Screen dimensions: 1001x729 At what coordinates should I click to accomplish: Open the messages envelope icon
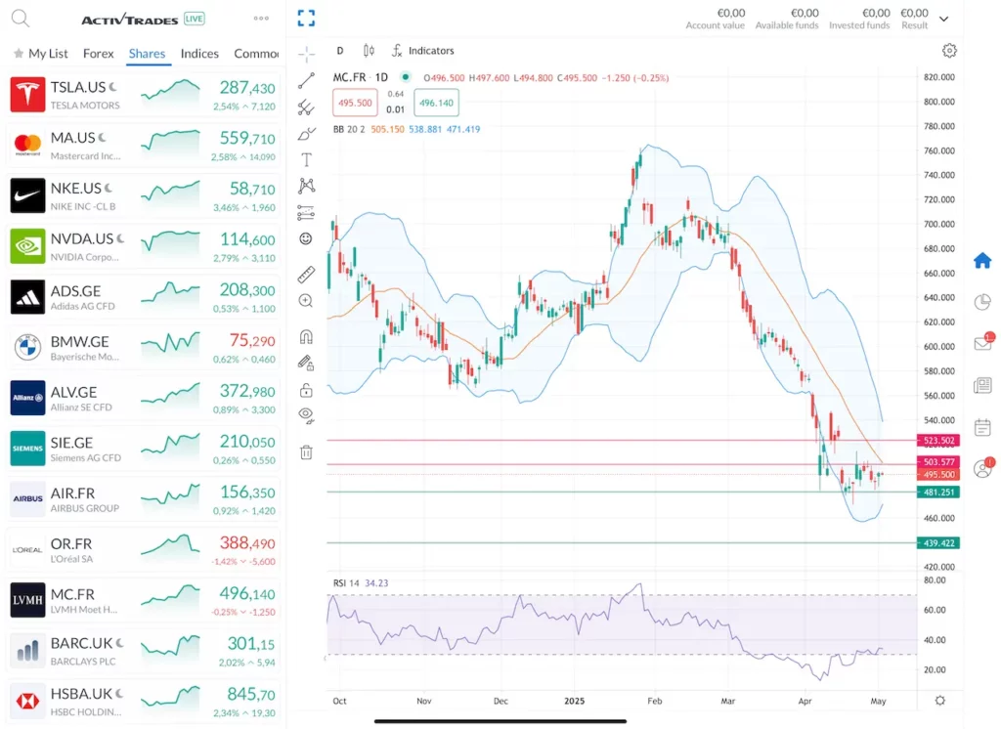(983, 343)
